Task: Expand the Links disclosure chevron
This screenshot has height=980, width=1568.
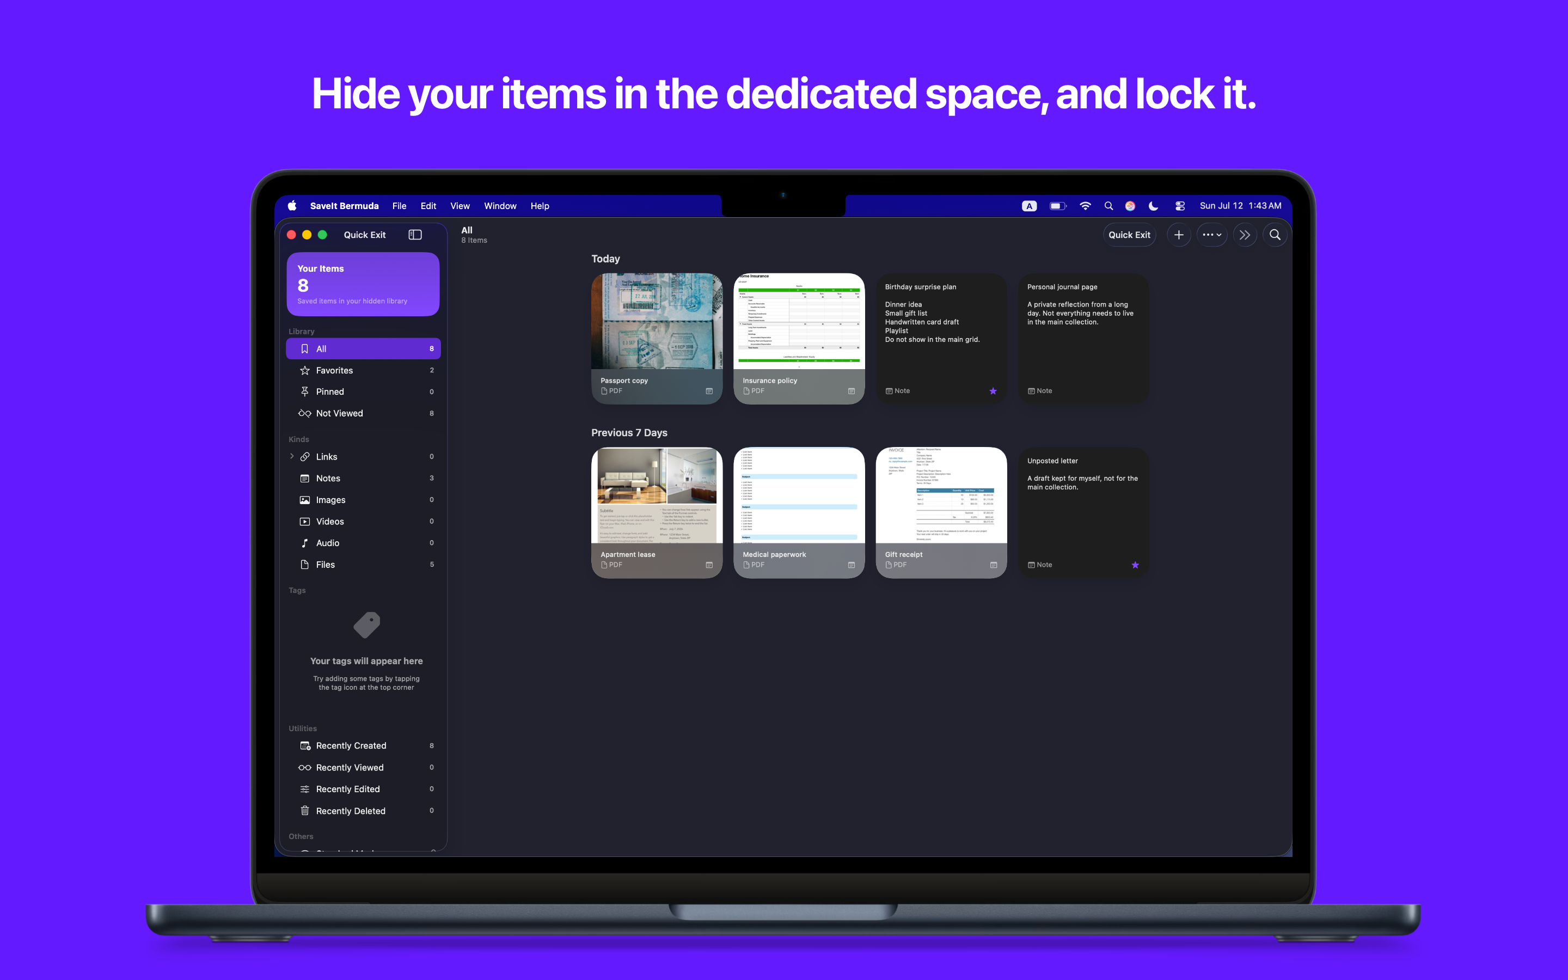Action: click(x=292, y=456)
